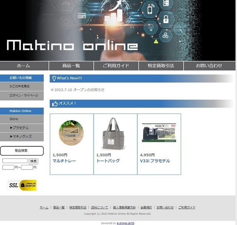Click the Makino Online sidebar header

tap(22, 111)
